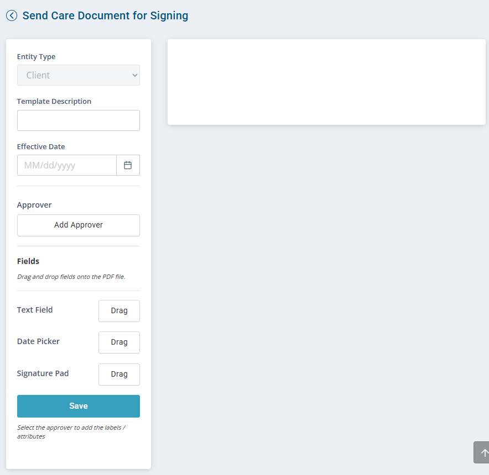Click the scroll-to-top arrow button
The height and width of the screenshot is (475, 489).
tap(482, 452)
